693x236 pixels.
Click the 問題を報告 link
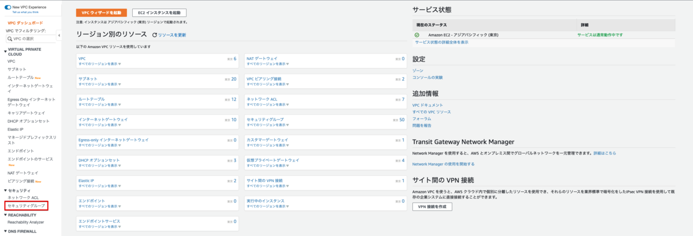click(x=422, y=125)
